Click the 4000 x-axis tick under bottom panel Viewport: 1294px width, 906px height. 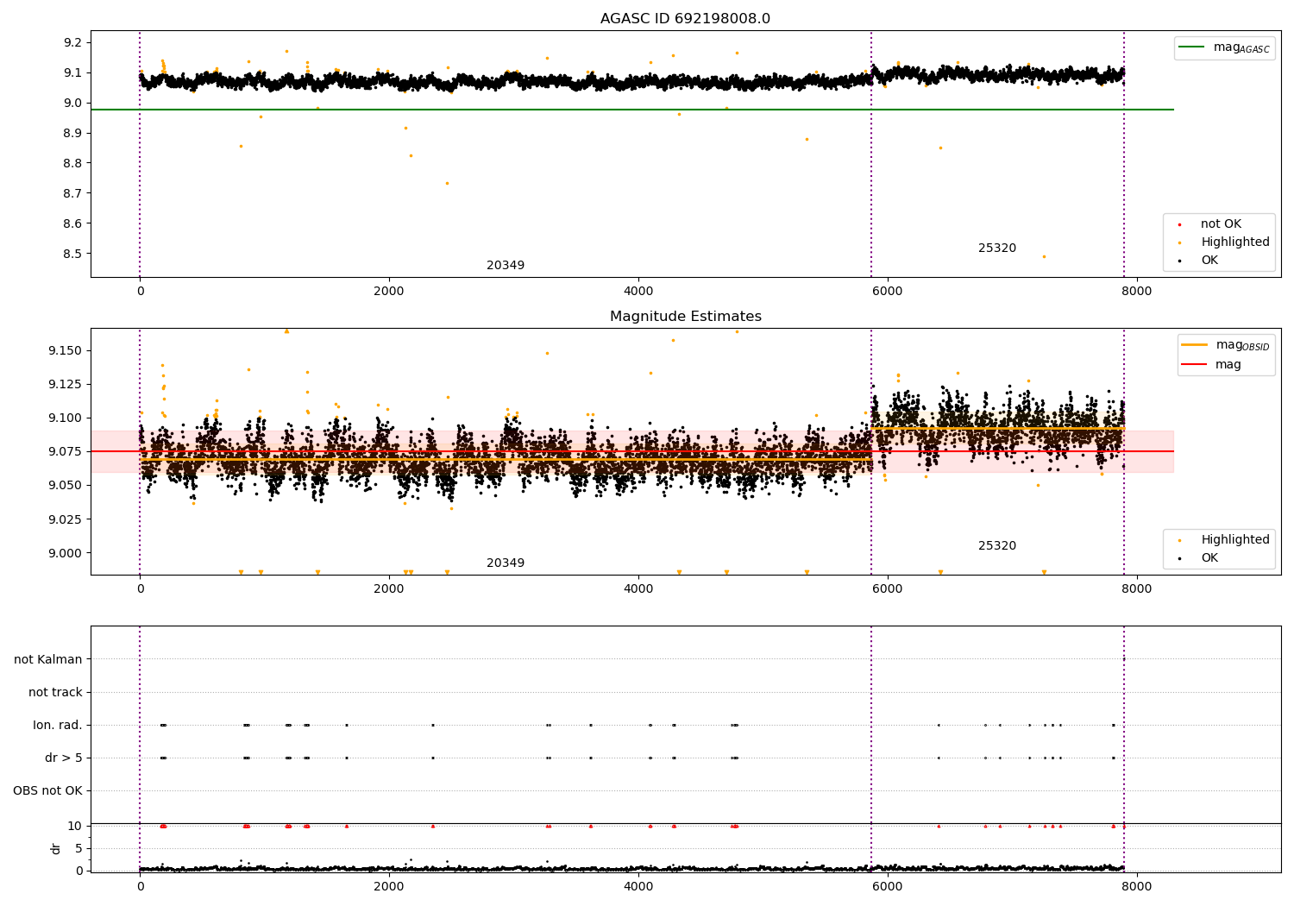(x=638, y=886)
